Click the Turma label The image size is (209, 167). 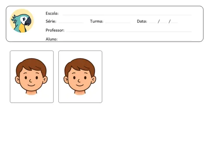point(97,21)
